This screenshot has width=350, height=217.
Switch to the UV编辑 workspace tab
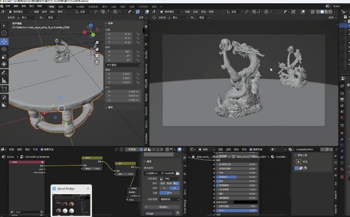coord(80,7)
